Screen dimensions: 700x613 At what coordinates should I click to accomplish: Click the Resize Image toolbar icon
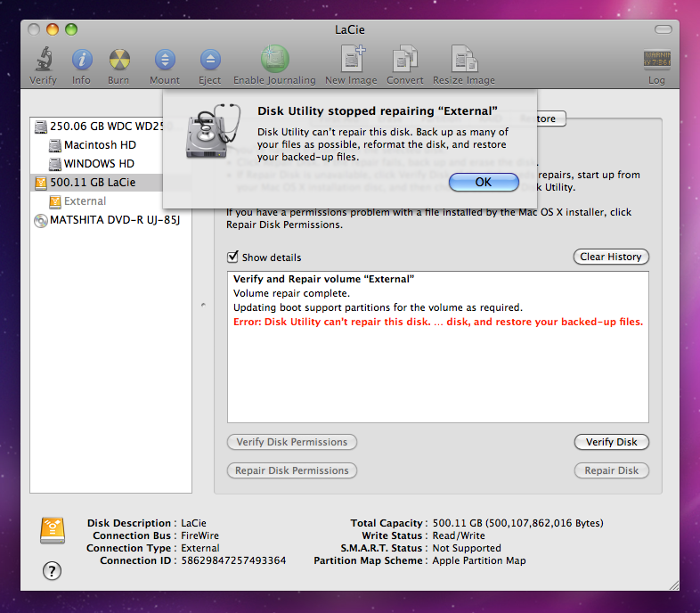(x=464, y=59)
